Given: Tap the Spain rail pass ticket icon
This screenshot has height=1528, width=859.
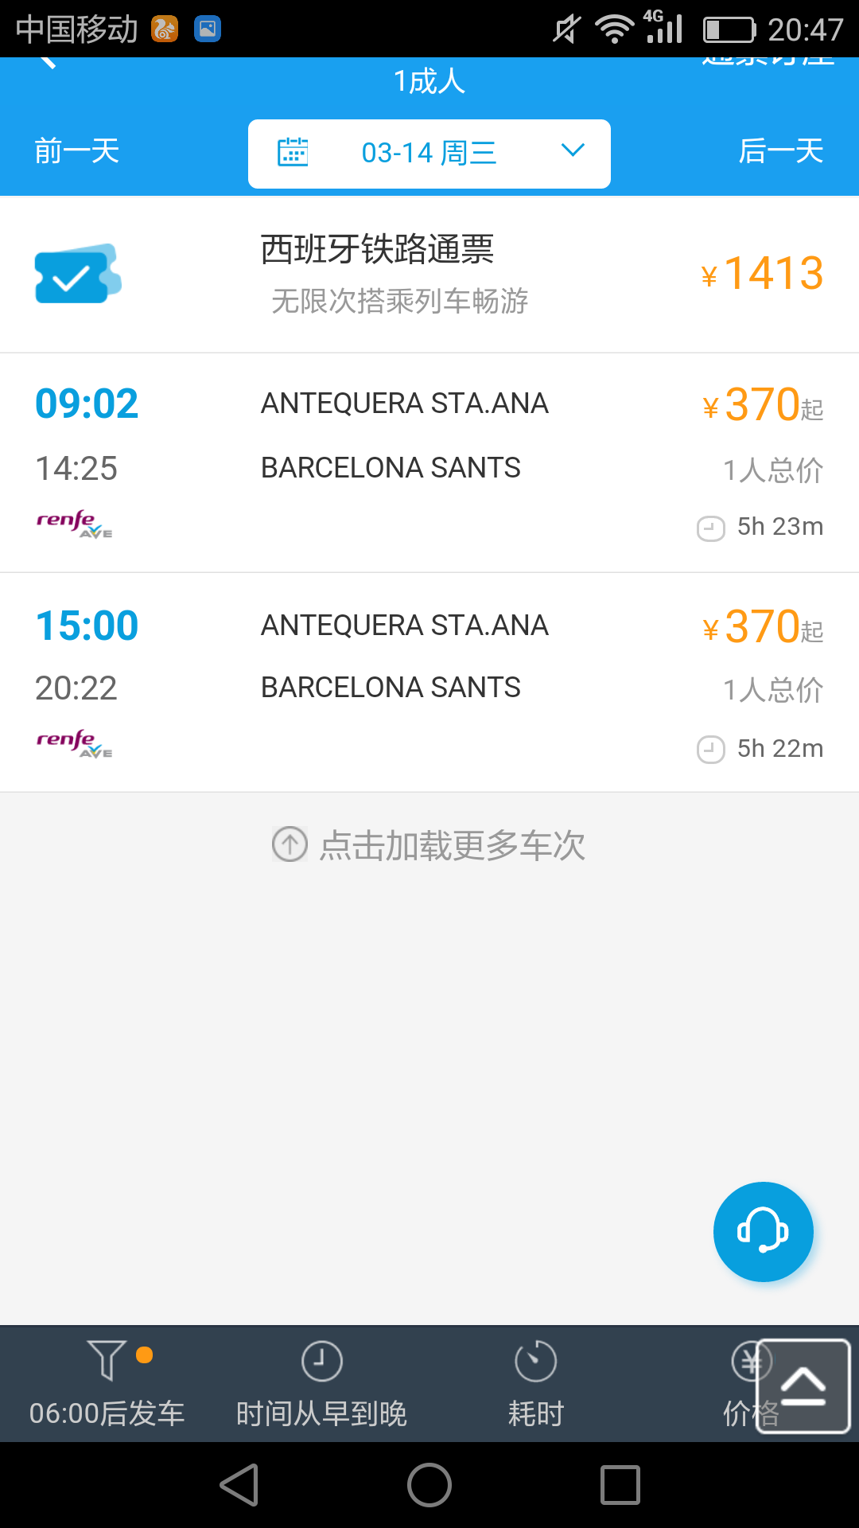Looking at the screenshot, I should 77,274.
